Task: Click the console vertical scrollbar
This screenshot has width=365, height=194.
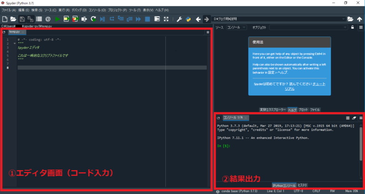Action: (x=361, y=142)
